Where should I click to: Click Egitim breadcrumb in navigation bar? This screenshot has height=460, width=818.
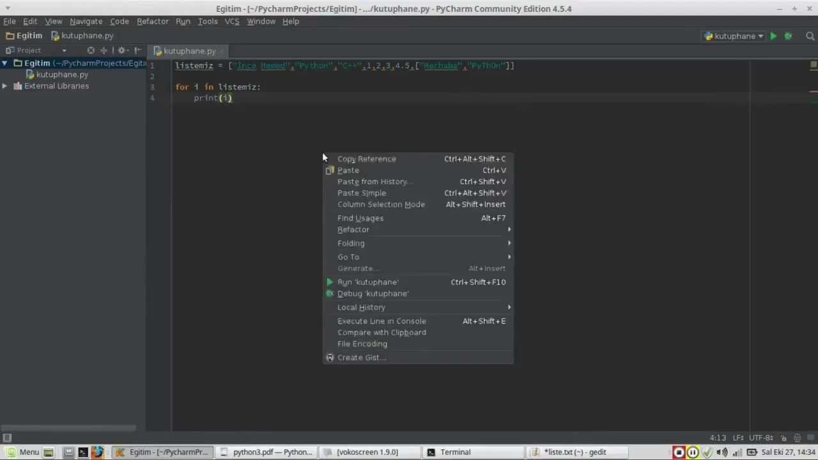tap(24, 36)
